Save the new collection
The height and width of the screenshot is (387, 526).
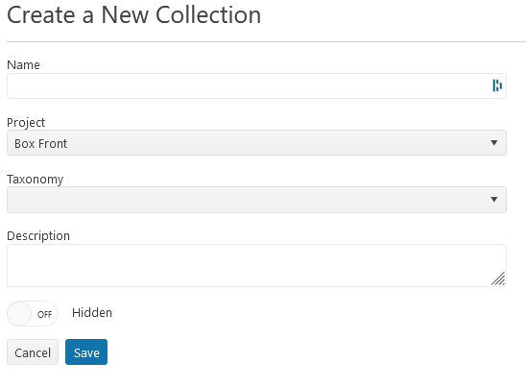pos(86,352)
